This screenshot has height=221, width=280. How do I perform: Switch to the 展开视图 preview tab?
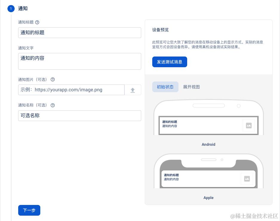(x=191, y=87)
